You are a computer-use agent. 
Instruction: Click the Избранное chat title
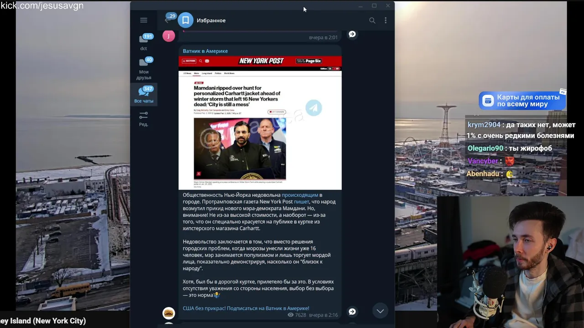(x=211, y=20)
